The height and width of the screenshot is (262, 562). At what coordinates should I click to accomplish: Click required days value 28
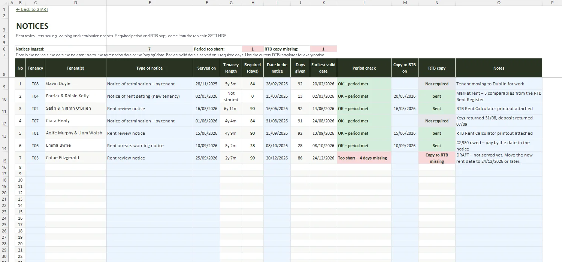[253, 146]
